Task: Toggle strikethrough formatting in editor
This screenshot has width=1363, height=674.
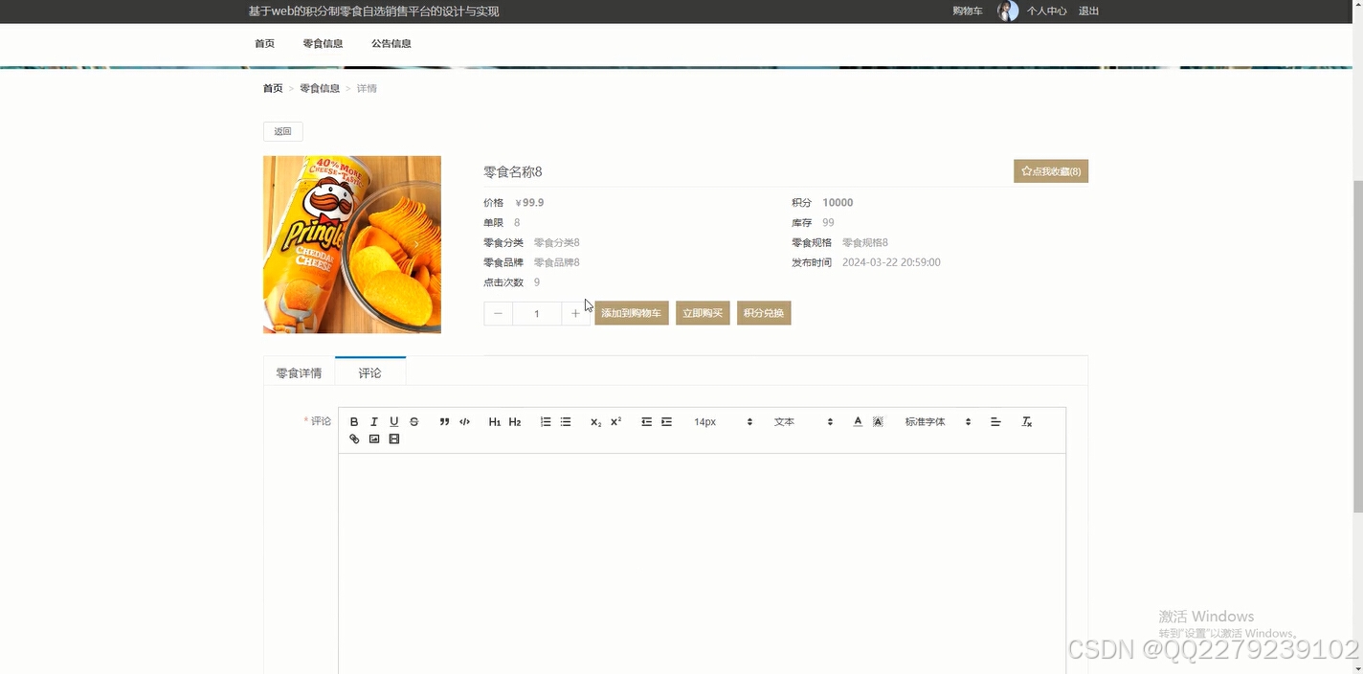Action: pyautogui.click(x=413, y=421)
